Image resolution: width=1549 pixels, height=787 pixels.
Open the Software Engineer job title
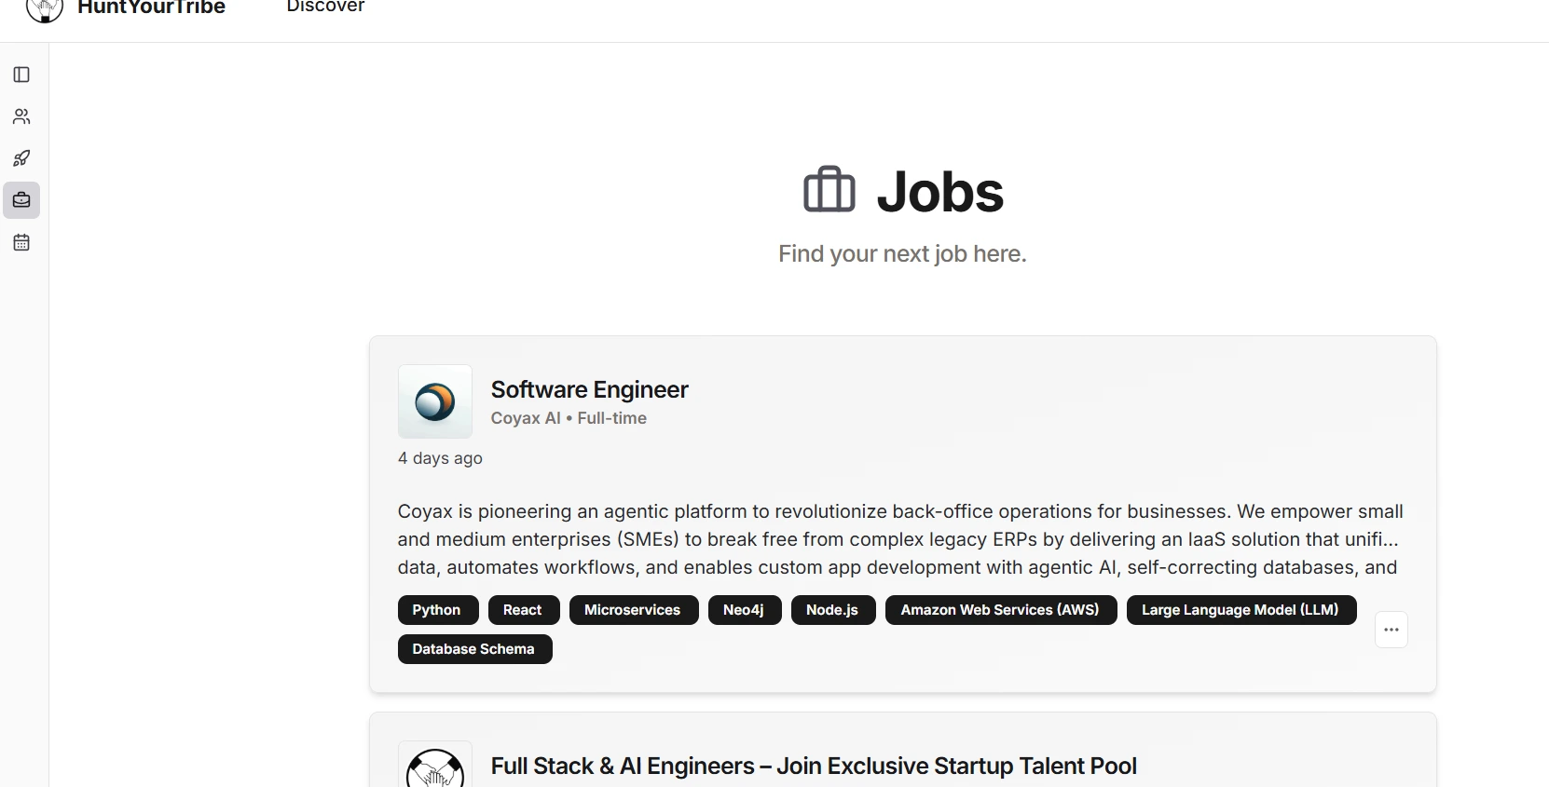tap(589, 389)
